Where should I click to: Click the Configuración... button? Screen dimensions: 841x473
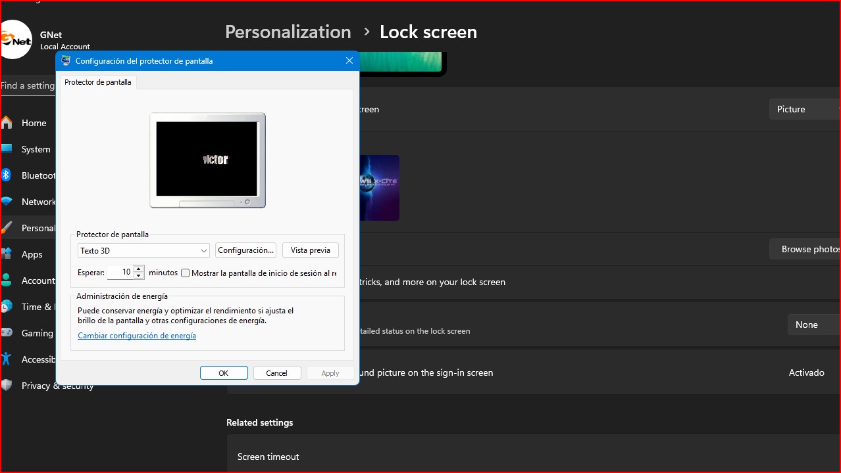coord(245,250)
